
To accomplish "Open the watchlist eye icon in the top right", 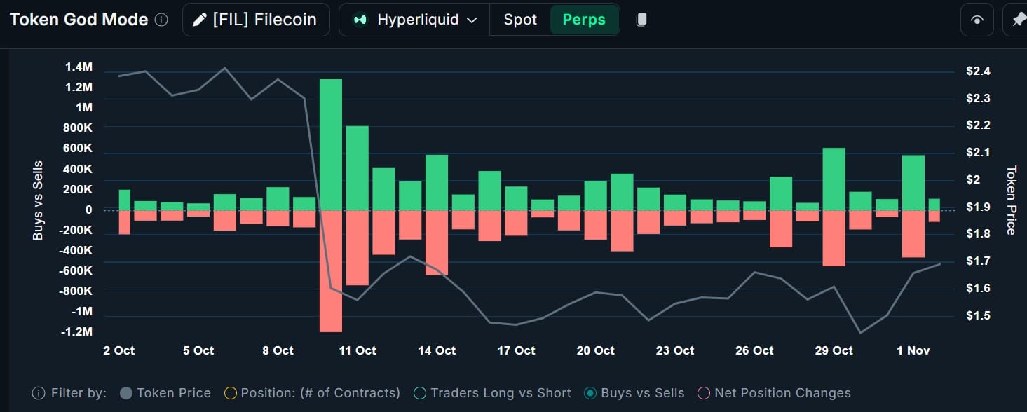I will tap(977, 19).
